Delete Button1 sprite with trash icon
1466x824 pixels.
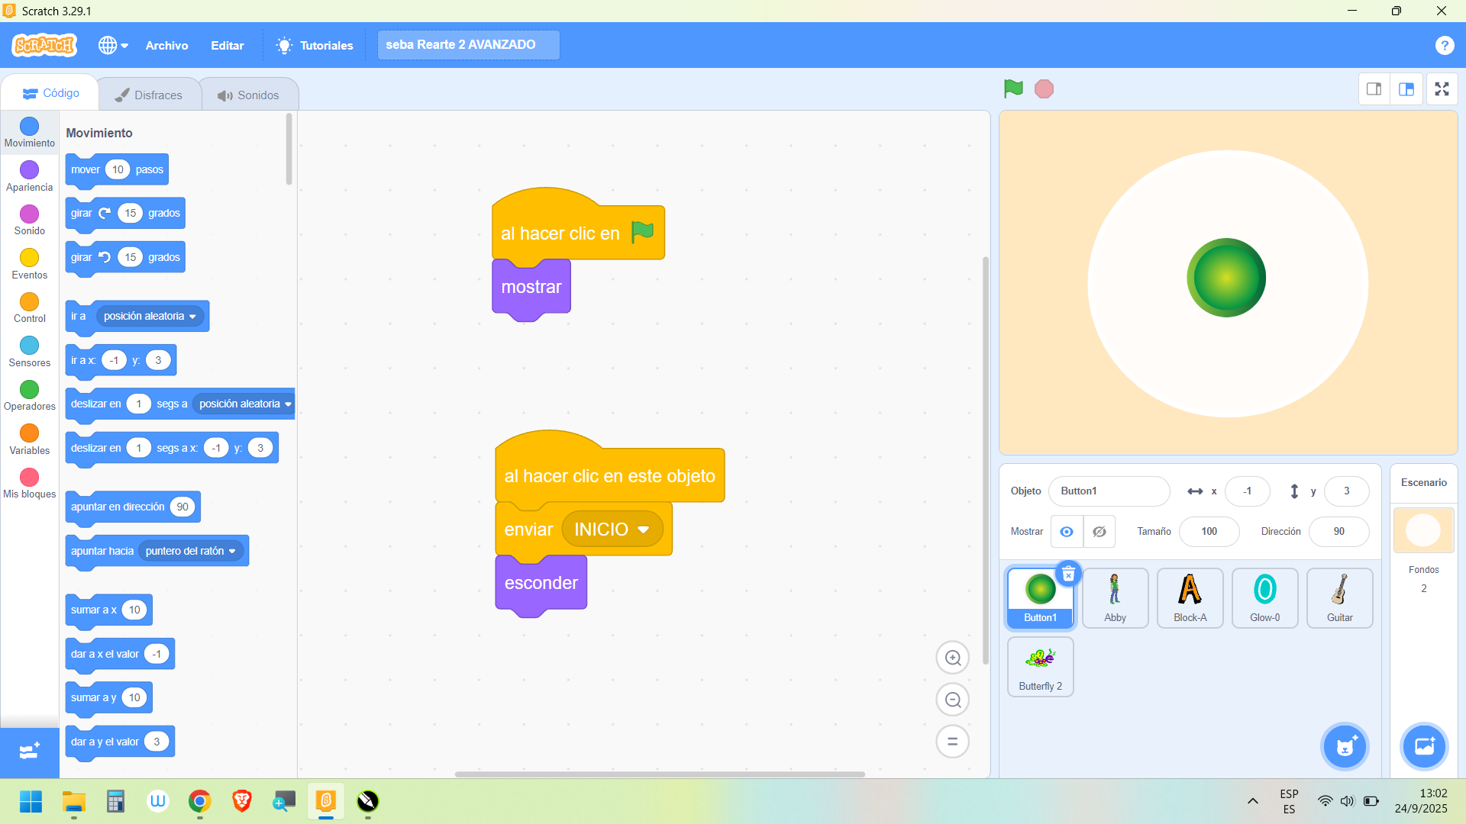1068,574
